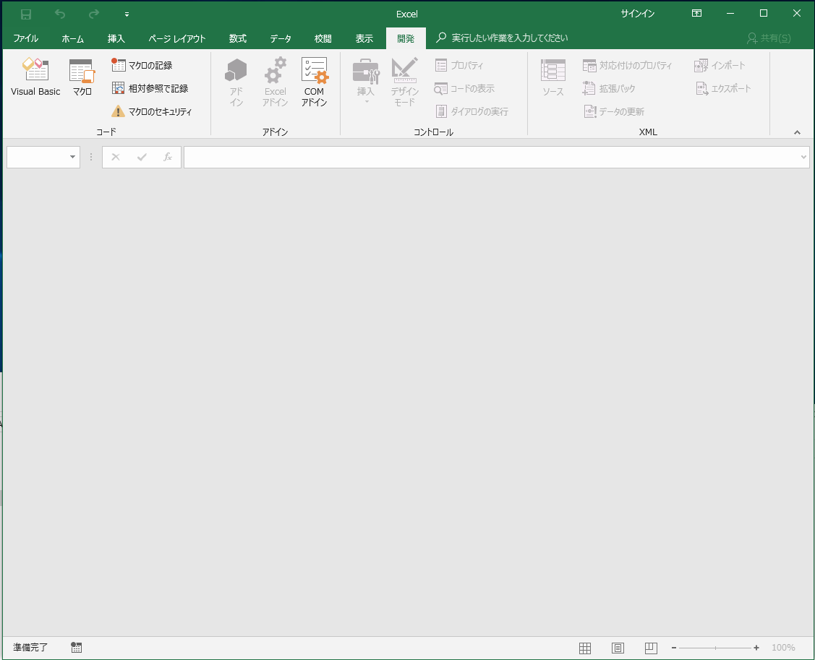Collapse the ribbon with the chevron
The image size is (815, 660).
click(x=797, y=132)
